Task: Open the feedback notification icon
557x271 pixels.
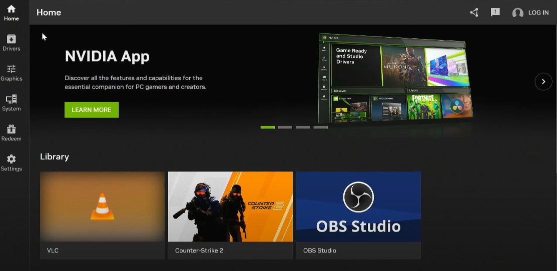Action: click(x=495, y=12)
